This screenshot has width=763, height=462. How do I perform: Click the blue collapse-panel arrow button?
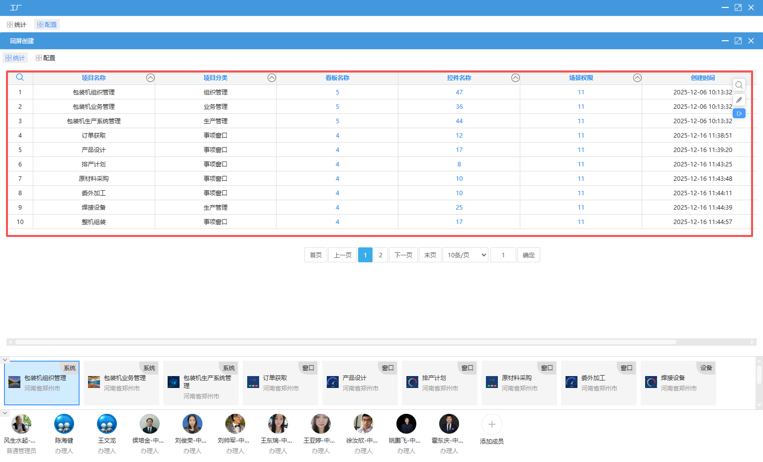739,114
